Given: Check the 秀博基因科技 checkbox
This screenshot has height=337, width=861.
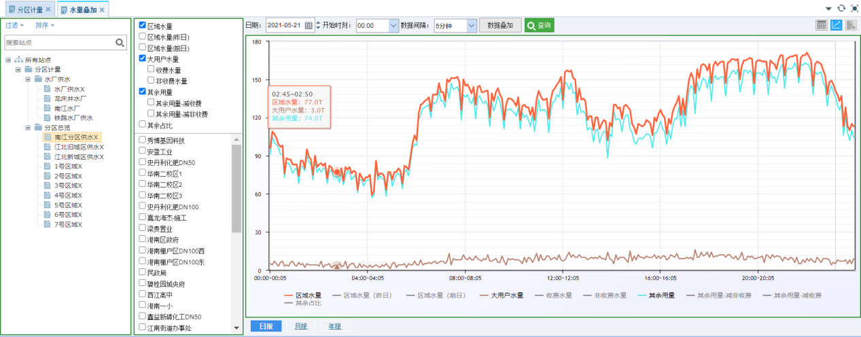Looking at the screenshot, I should (x=143, y=141).
